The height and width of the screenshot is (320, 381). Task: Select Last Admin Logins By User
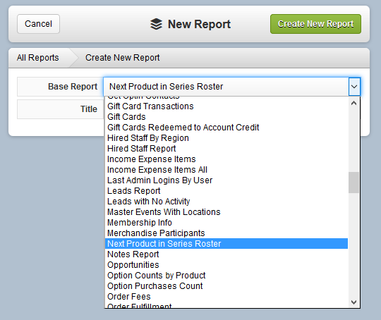click(x=226, y=180)
